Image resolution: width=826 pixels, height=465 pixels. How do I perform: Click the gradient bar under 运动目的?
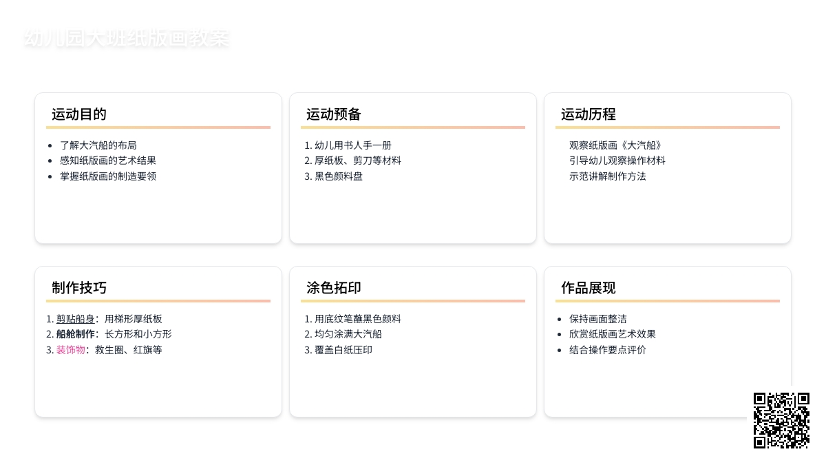click(x=158, y=127)
